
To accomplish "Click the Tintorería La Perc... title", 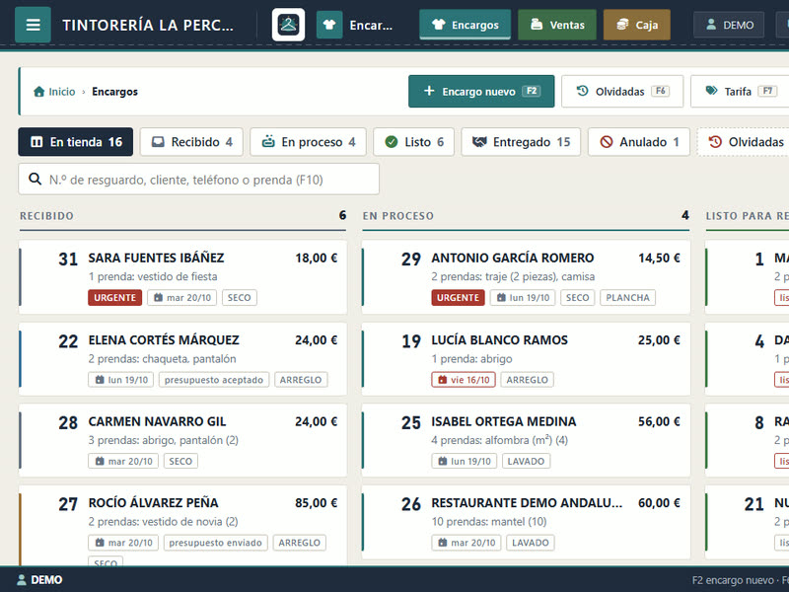I will pyautogui.click(x=148, y=25).
